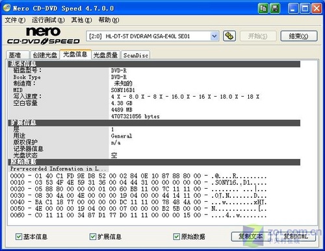Open the 文件(F) menu
Viewport: 325px width, 251px height.
[15, 20]
